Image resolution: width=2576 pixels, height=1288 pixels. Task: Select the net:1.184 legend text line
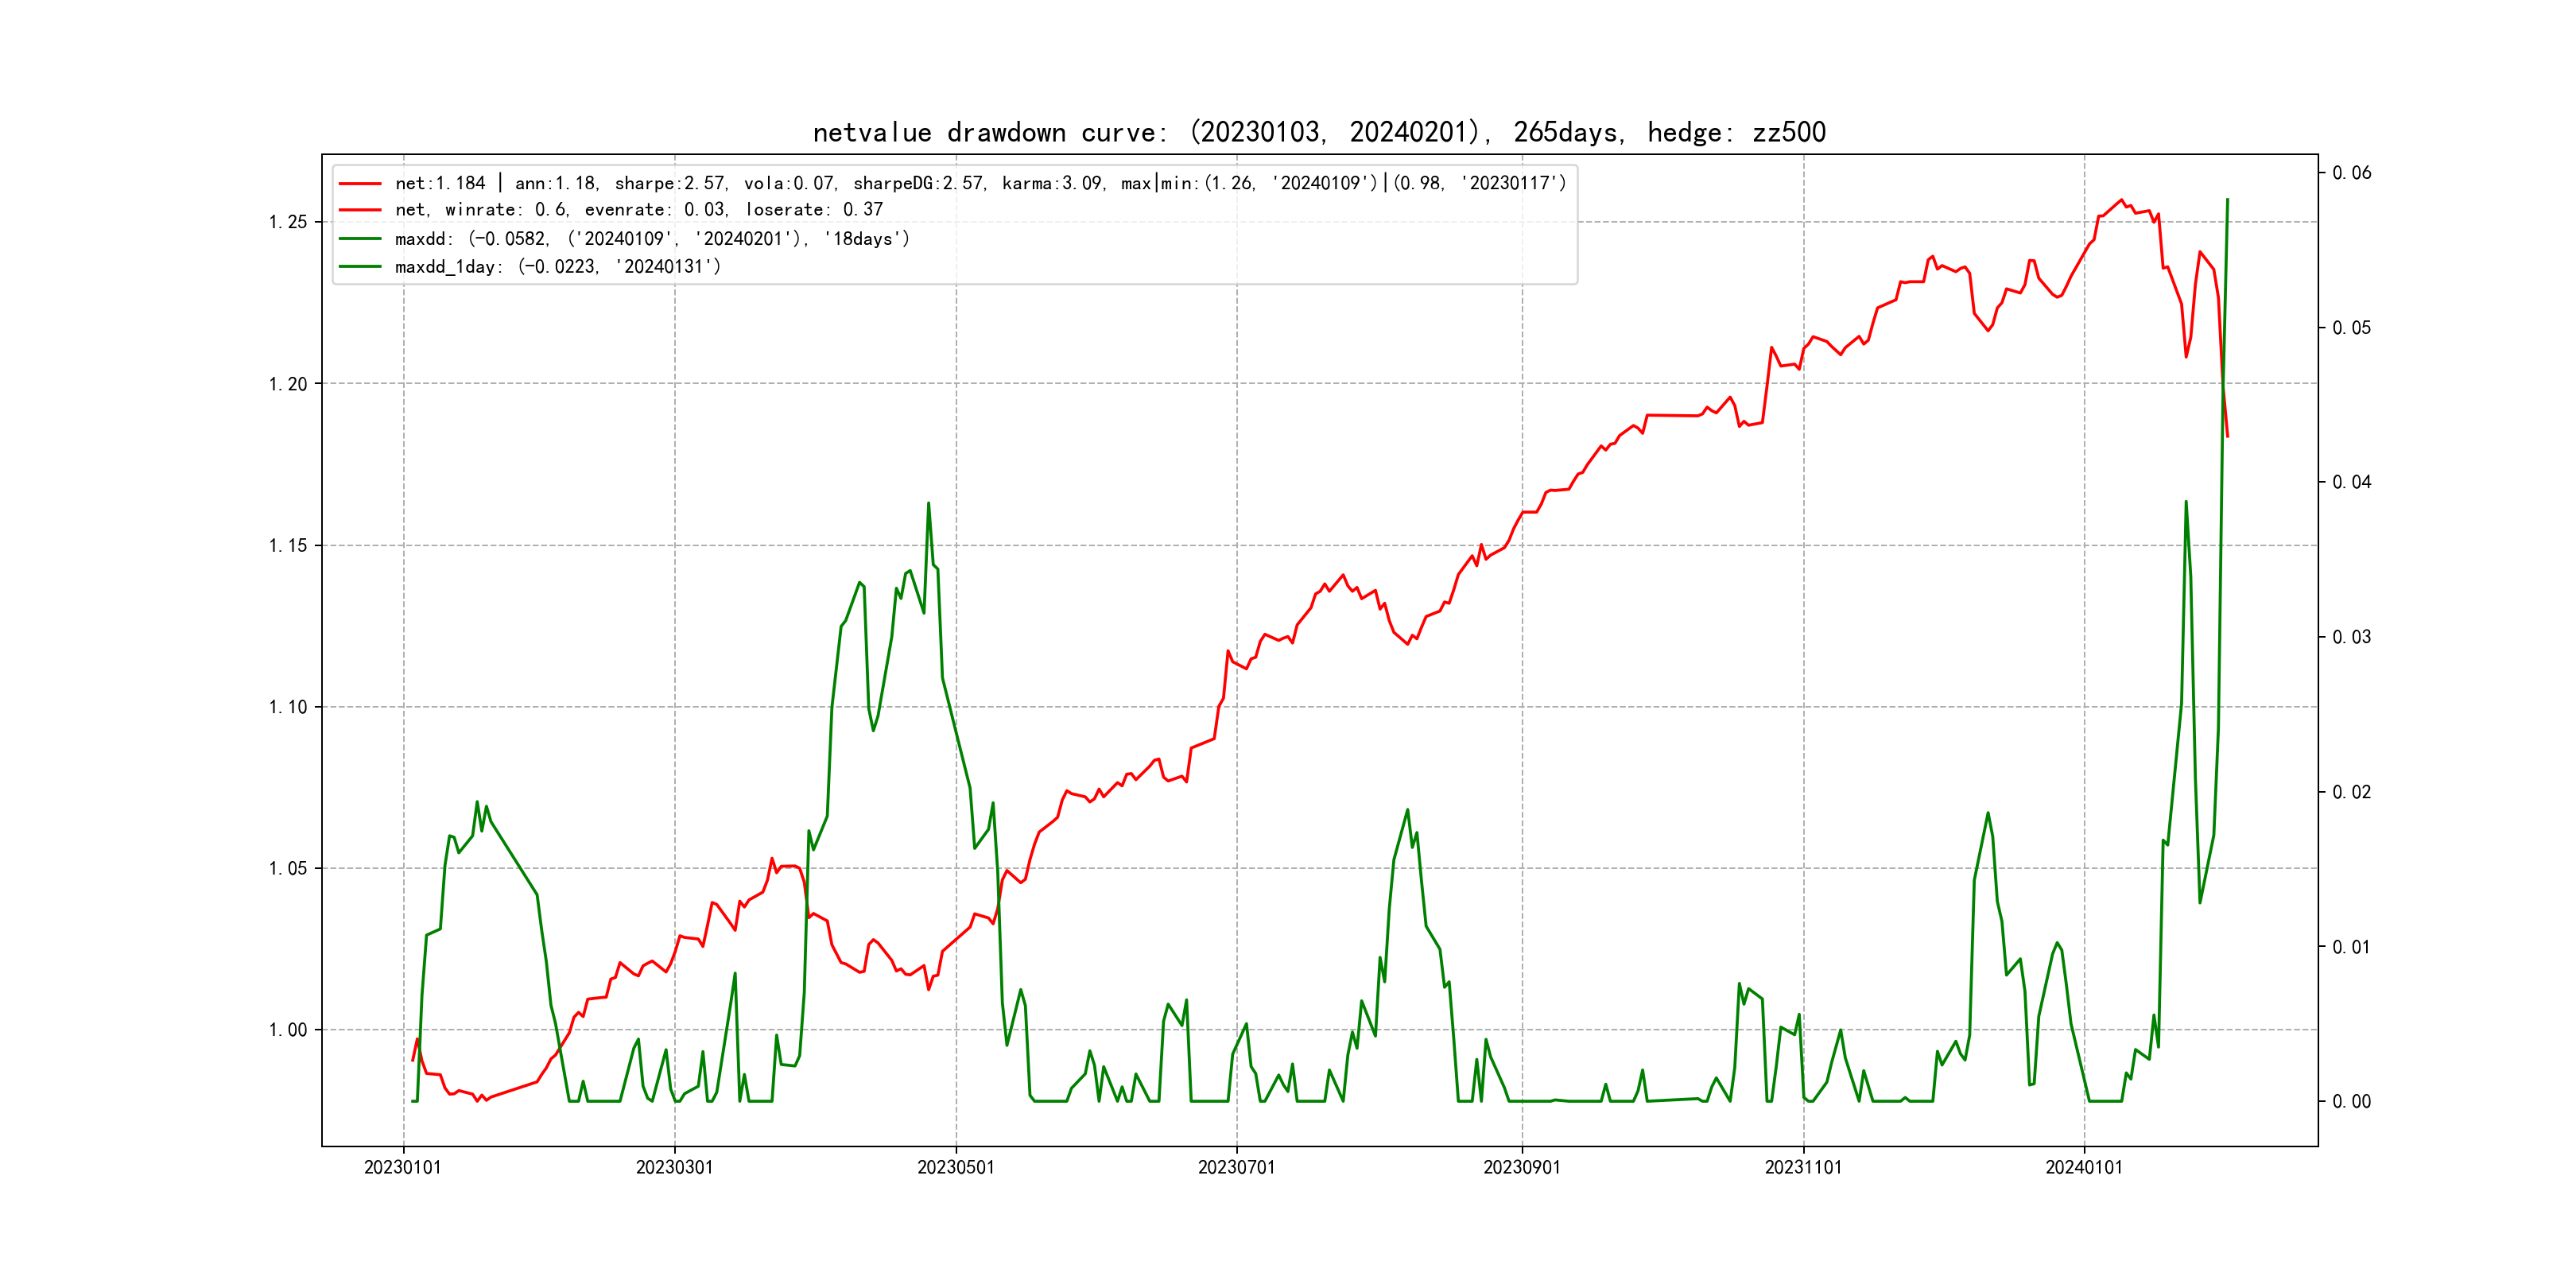coord(980,183)
